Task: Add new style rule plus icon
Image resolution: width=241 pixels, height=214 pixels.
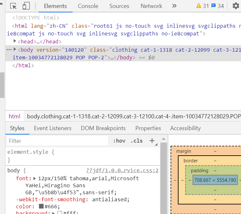Action: 152,141
